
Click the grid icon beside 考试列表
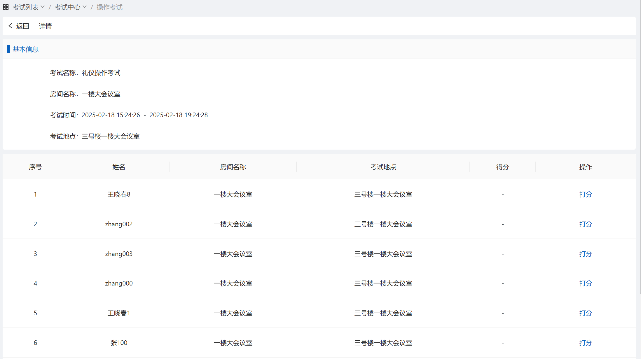coord(6,7)
